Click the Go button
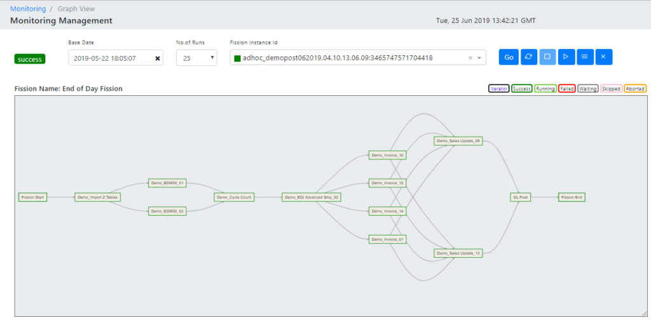This screenshot has width=651, height=320. pos(509,57)
